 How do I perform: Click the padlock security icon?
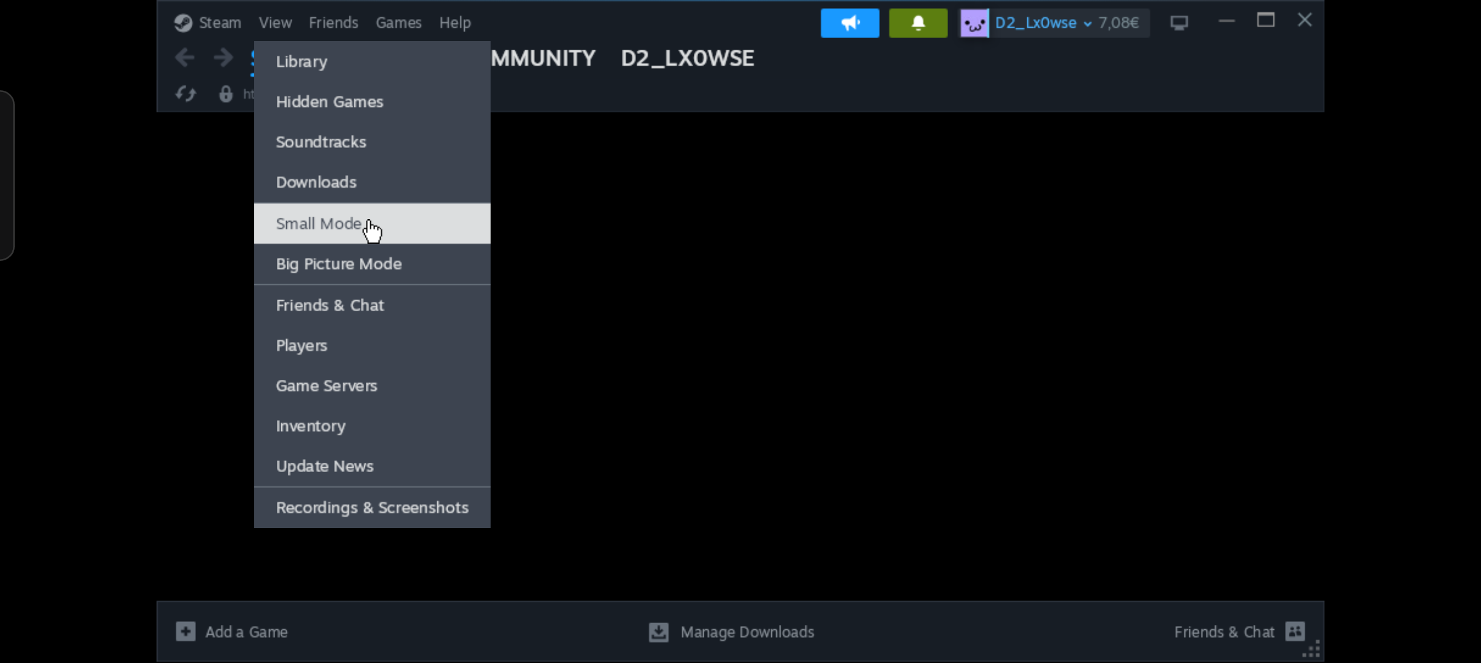226,94
